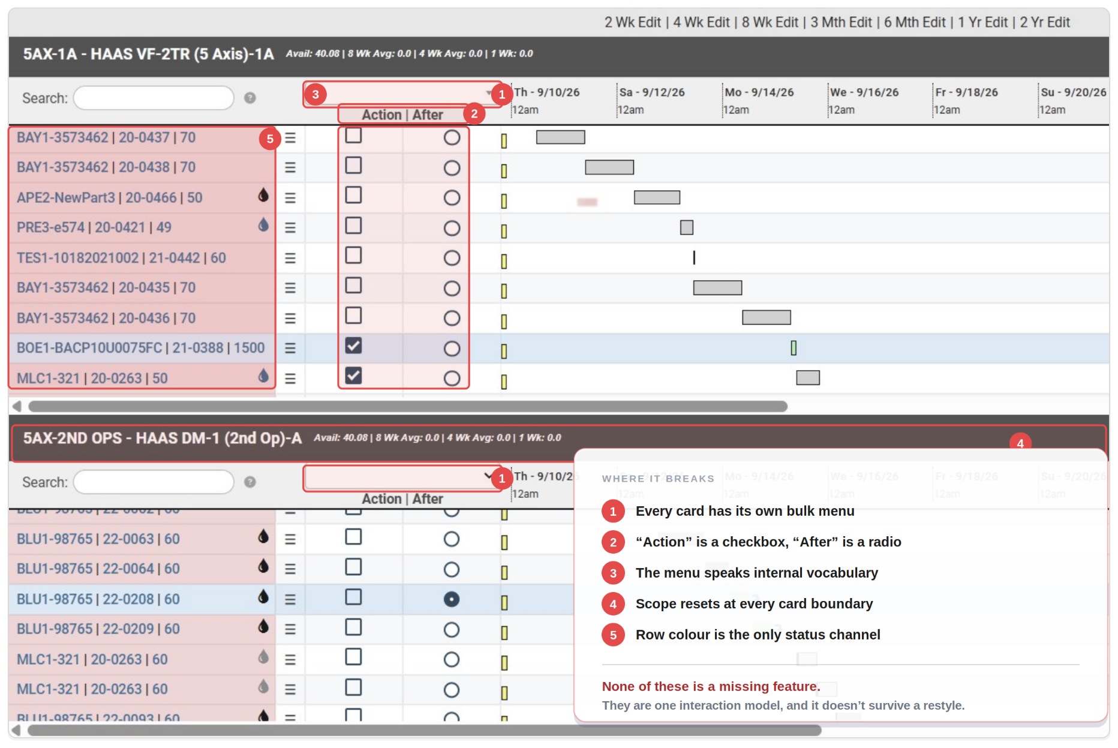
Task: Open the row menu for BLU1-98765 22-0209
Action: 290,629
